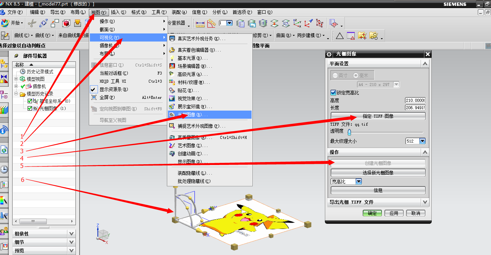
Task: Uncheck the datum coordinate system checkbox
Action: (x=30, y=101)
